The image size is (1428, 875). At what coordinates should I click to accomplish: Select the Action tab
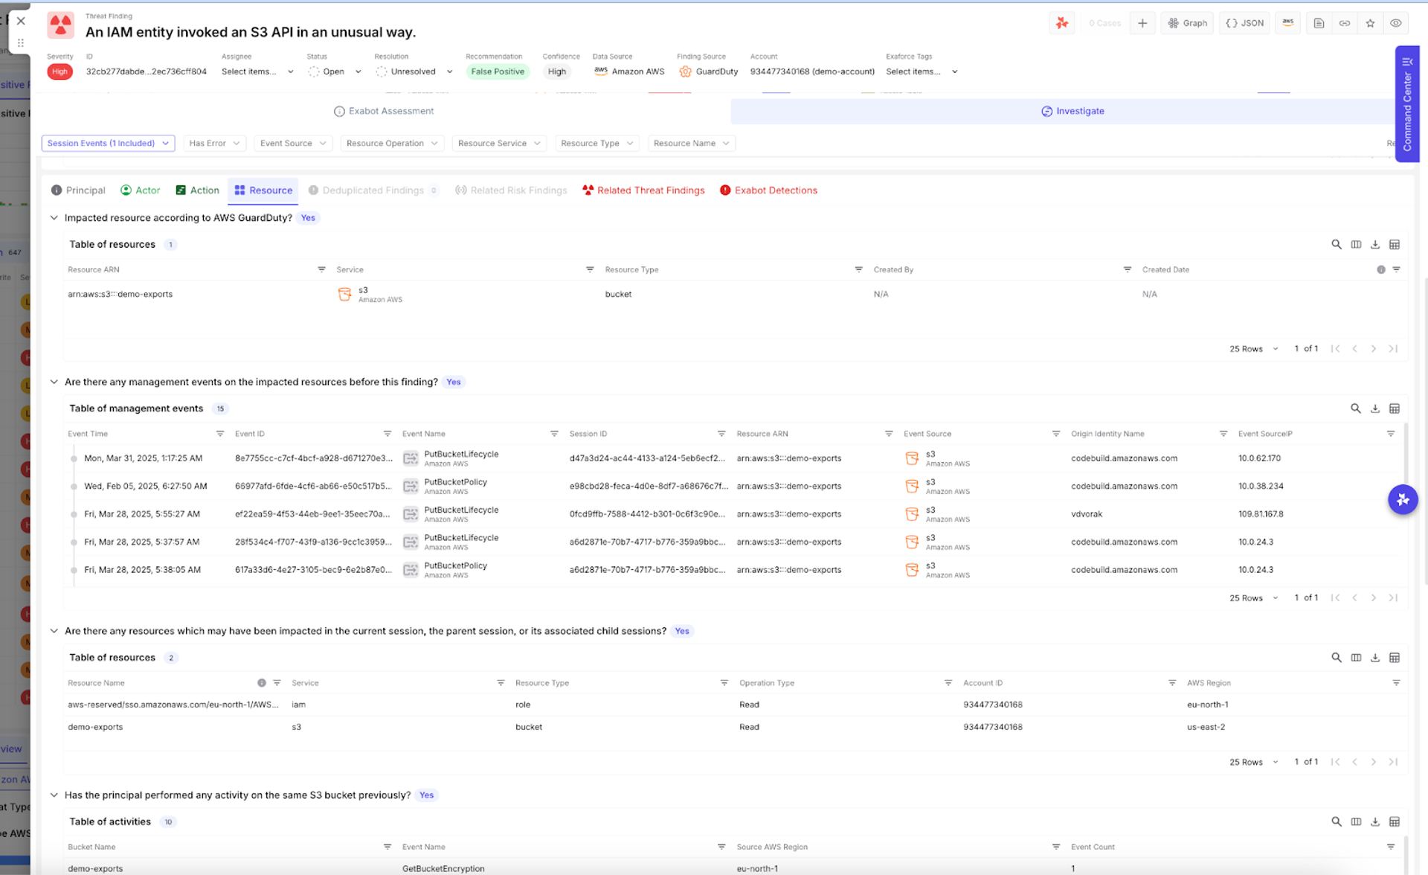click(197, 190)
